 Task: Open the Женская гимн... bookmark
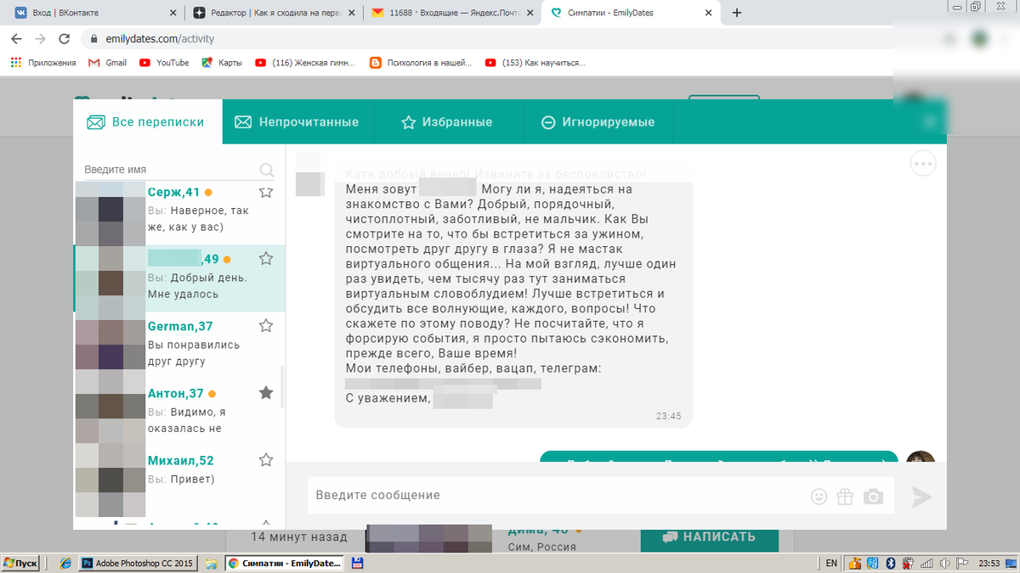(305, 63)
